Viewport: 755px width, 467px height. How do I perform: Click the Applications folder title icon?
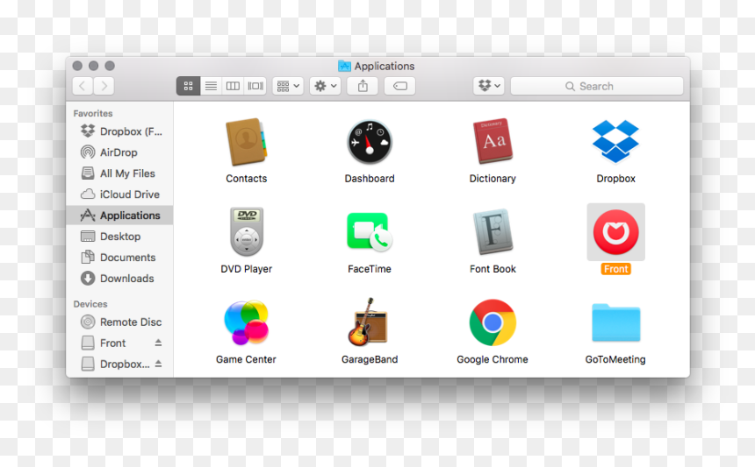344,66
